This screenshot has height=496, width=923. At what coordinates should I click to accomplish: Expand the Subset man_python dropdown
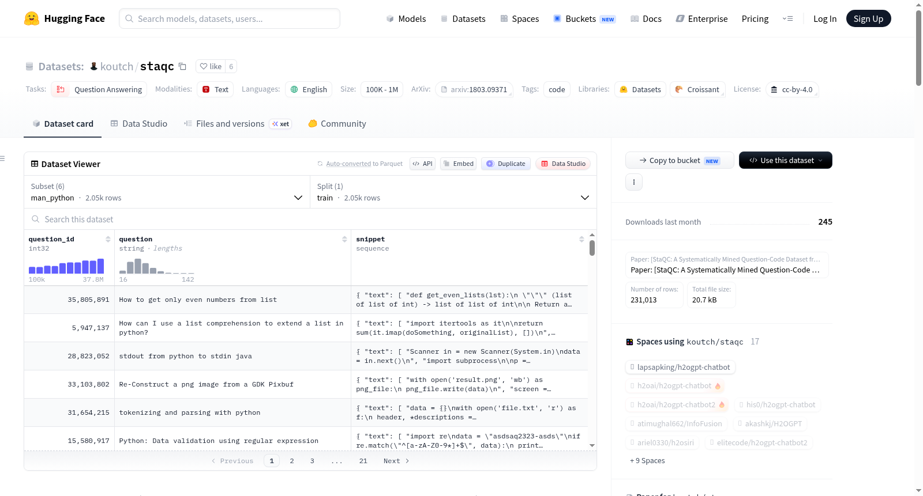point(167,192)
